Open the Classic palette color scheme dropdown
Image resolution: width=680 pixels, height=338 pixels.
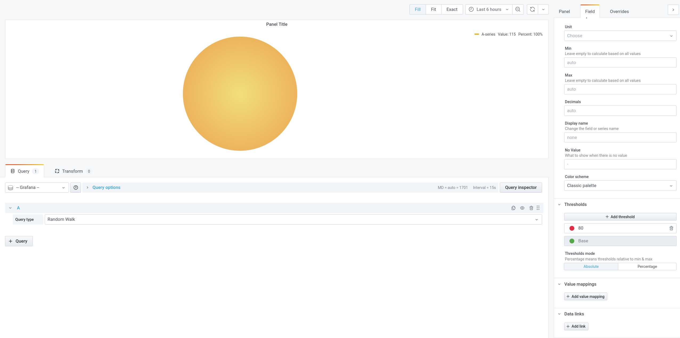[x=620, y=185]
